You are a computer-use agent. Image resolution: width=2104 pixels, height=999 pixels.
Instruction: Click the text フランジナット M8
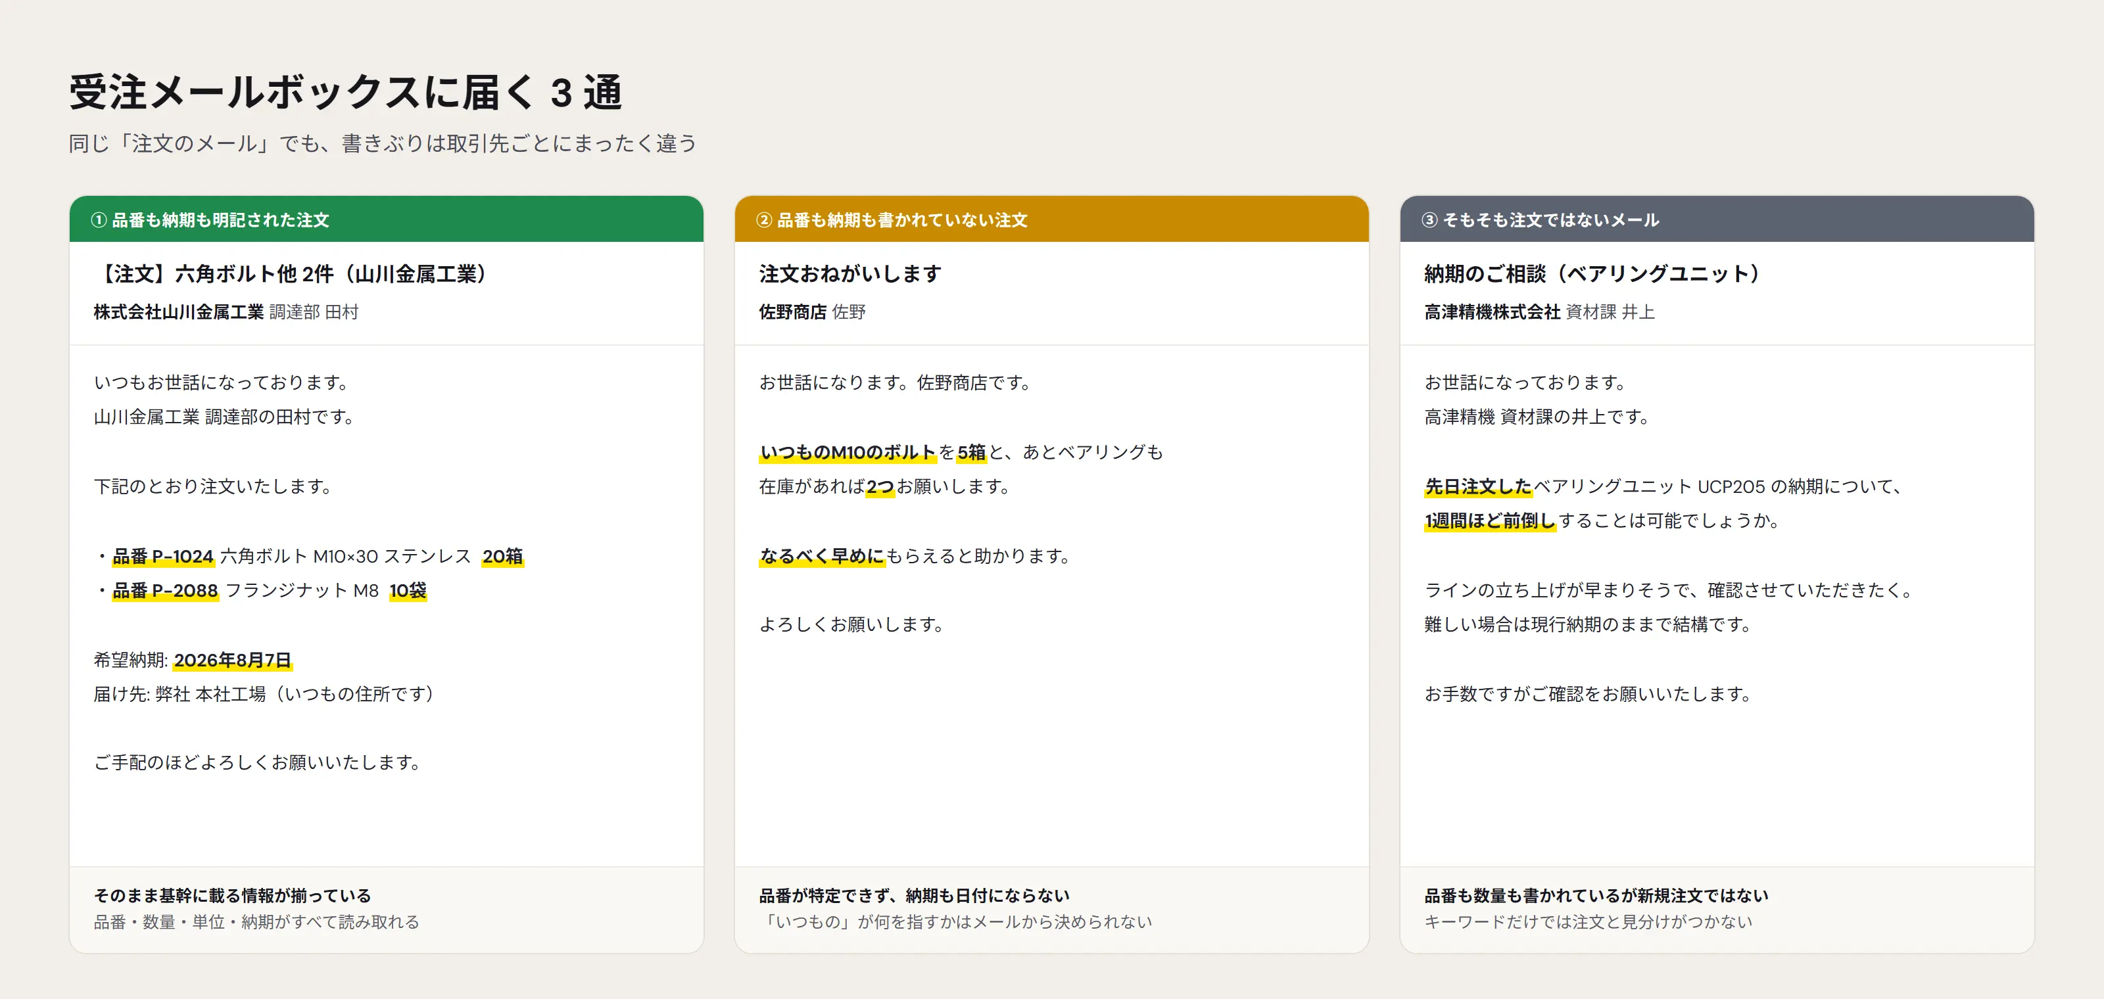(302, 591)
